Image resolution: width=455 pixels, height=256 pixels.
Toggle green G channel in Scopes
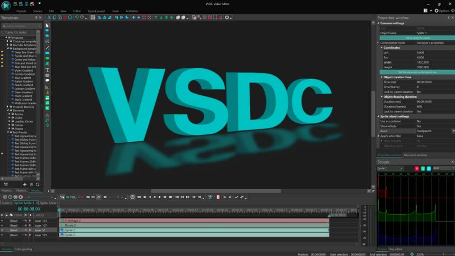(423, 168)
